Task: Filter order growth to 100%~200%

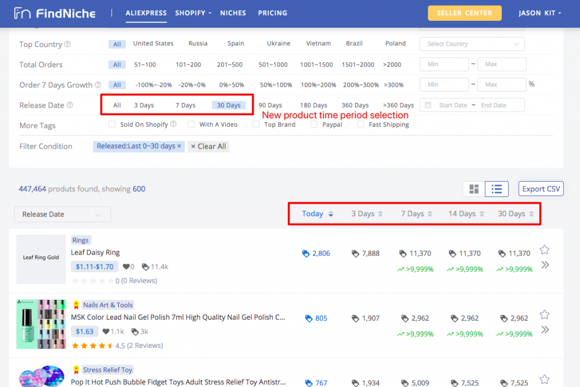Action: [318, 85]
